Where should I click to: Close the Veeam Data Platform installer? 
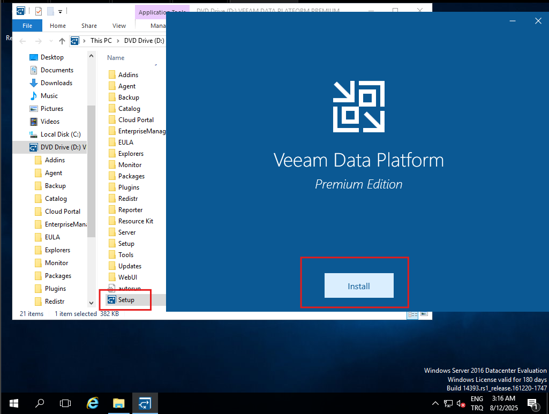pos(538,21)
